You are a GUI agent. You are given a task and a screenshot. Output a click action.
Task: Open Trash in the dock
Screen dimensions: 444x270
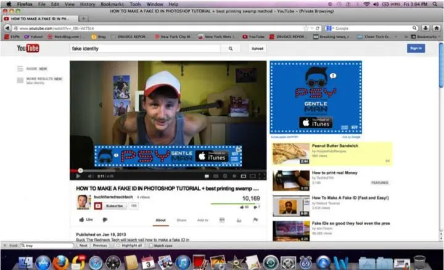[419, 263]
